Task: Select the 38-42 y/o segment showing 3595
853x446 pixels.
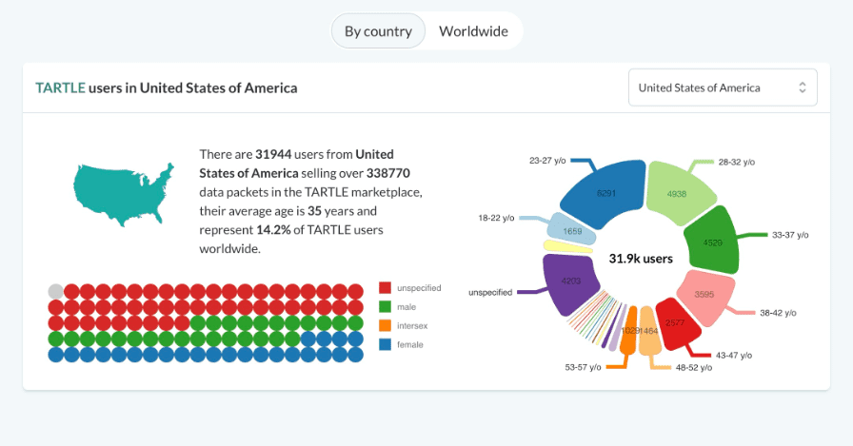Action: 705,295
